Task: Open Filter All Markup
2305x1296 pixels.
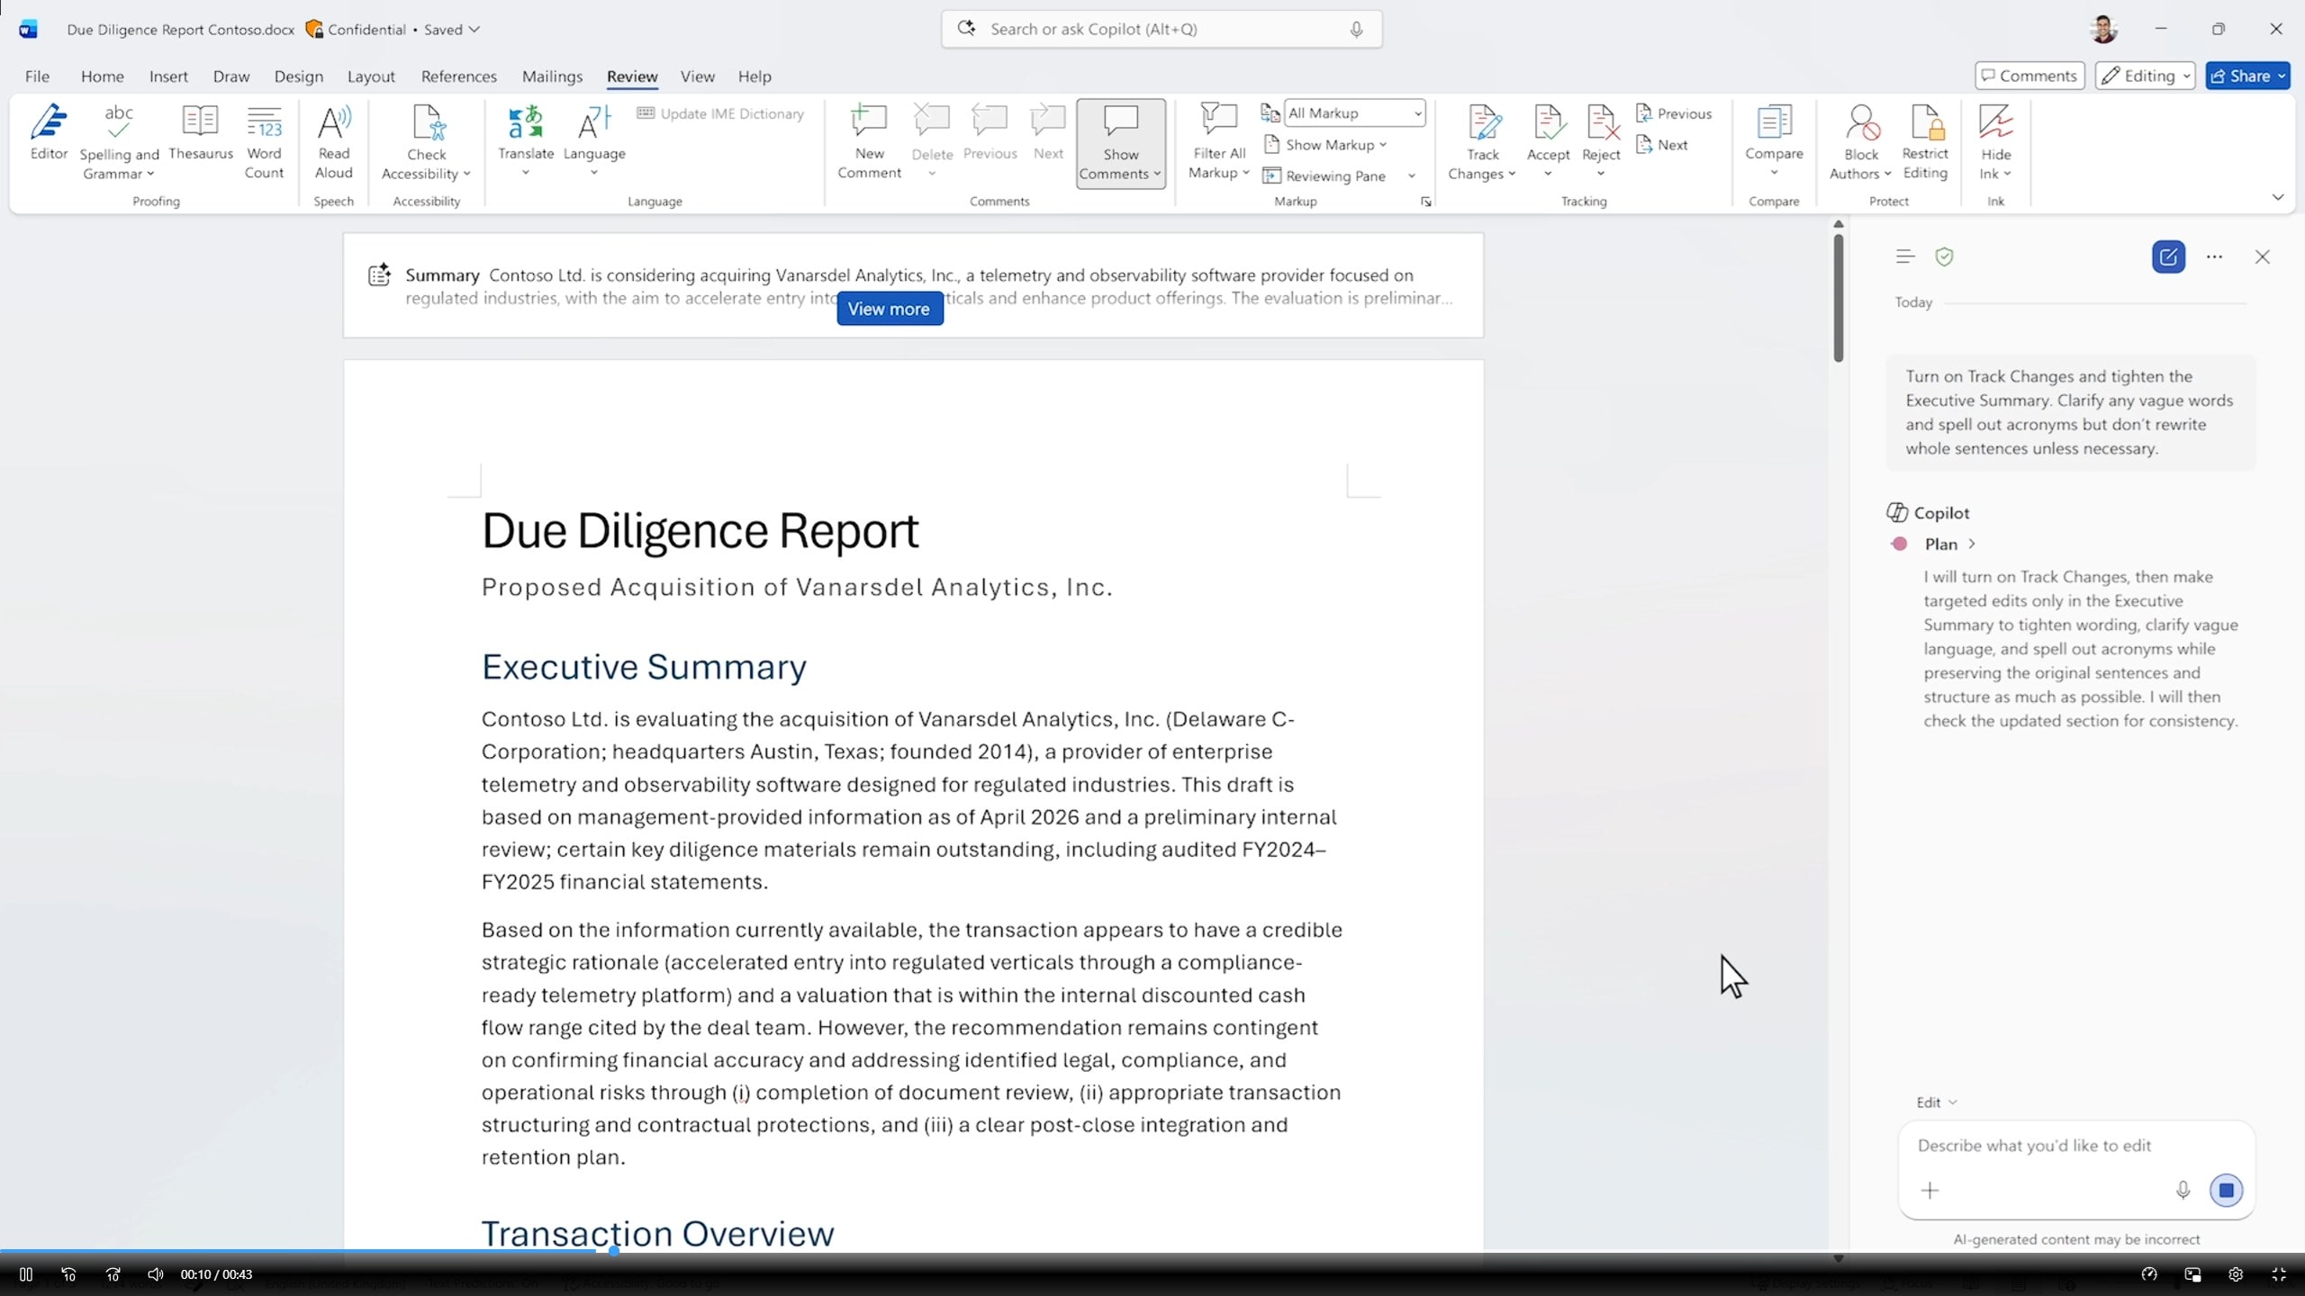Action: point(1219,142)
